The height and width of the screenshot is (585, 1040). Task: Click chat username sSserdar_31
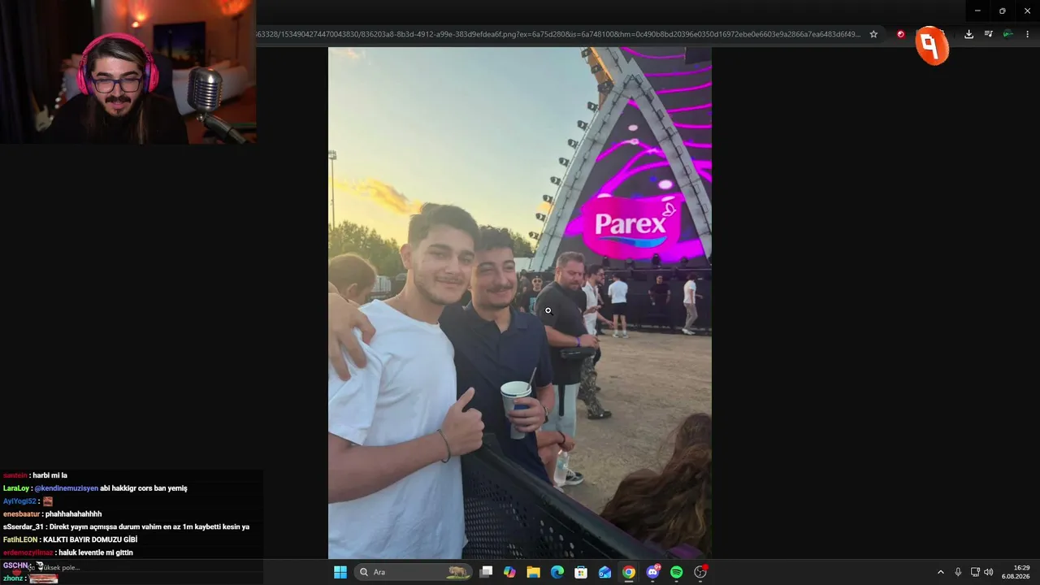point(24,526)
